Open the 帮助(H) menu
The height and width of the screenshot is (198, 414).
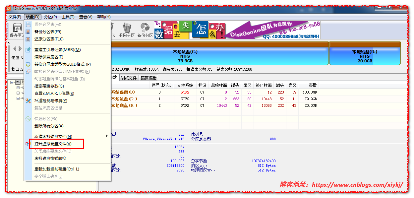(x=104, y=17)
